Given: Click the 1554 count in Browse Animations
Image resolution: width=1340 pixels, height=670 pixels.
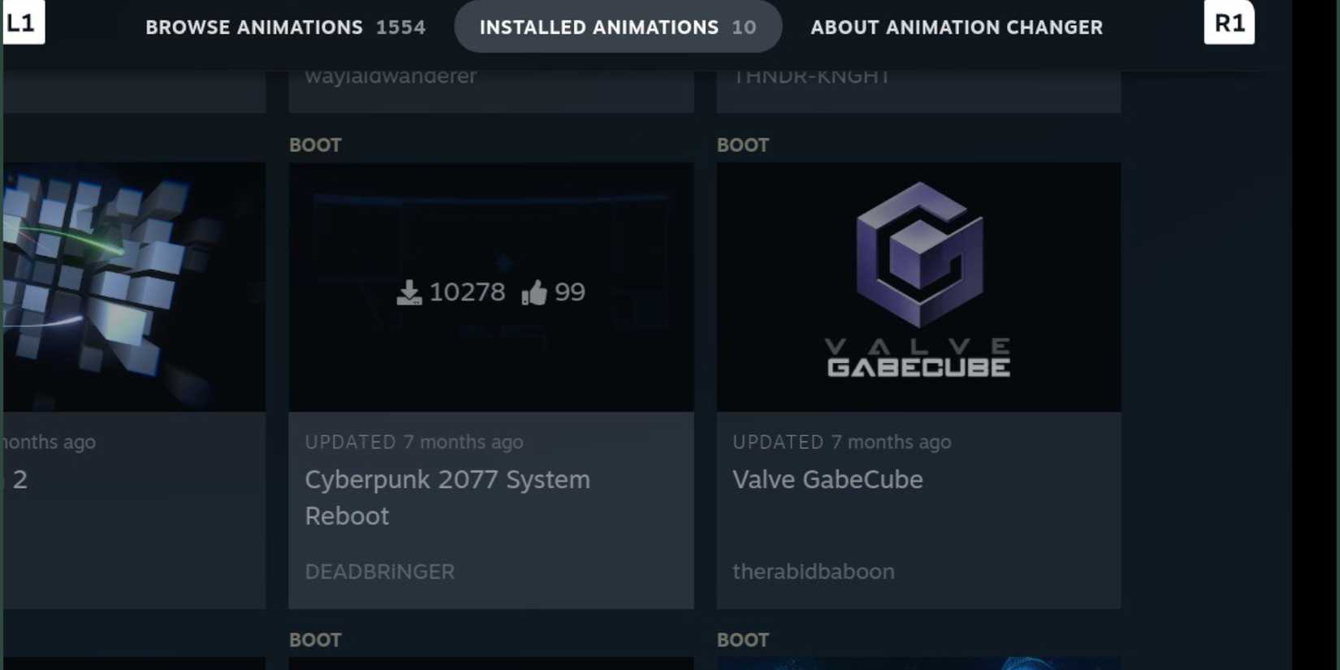Looking at the screenshot, I should [x=400, y=27].
